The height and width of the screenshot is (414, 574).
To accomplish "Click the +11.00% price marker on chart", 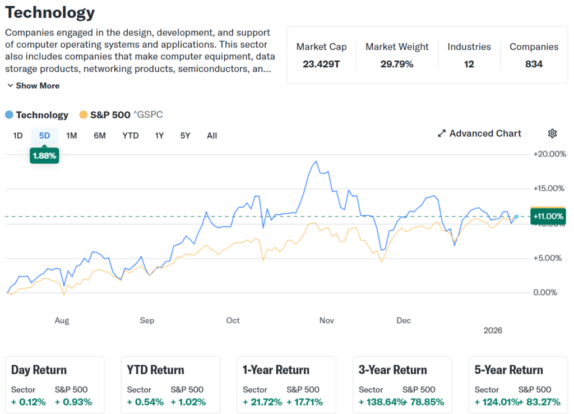I will pyautogui.click(x=548, y=217).
